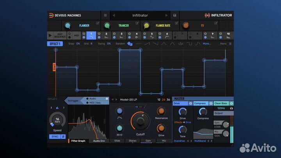The height and width of the screenshot is (158, 281).
Task: Click the phase invert Ø button
Action: [x=63, y=137]
